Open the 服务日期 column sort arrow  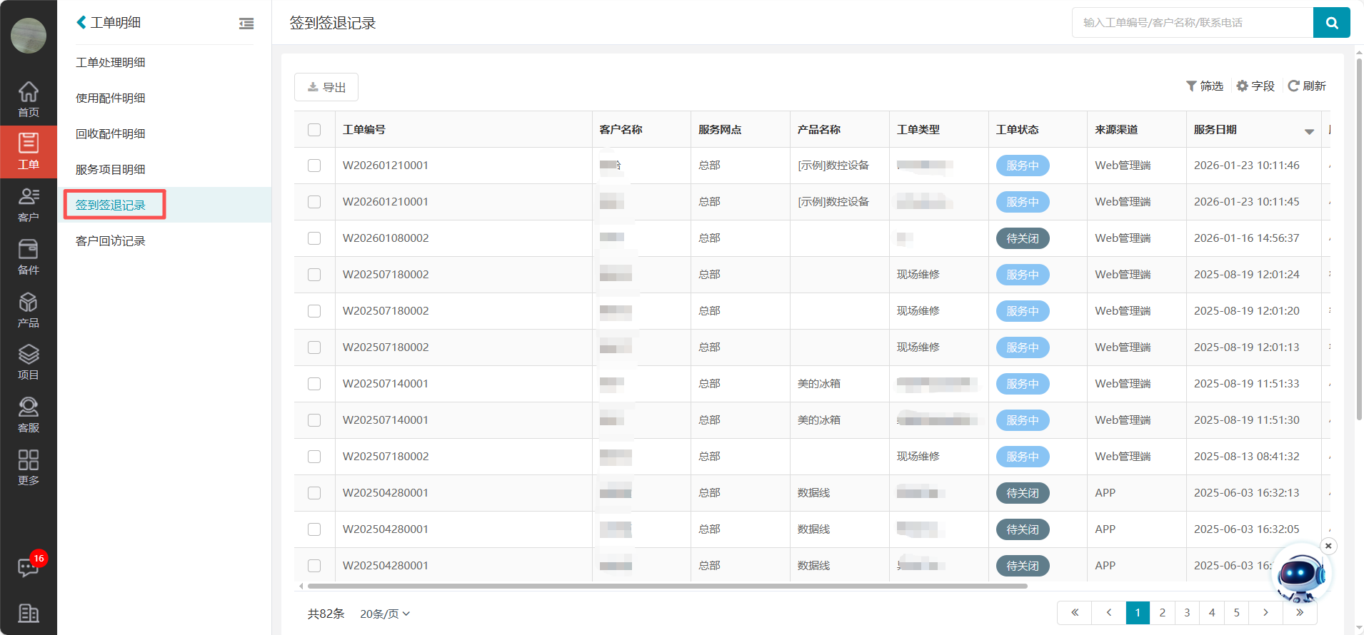coord(1309,131)
